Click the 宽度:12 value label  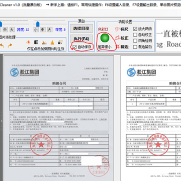(x=23, y=30)
